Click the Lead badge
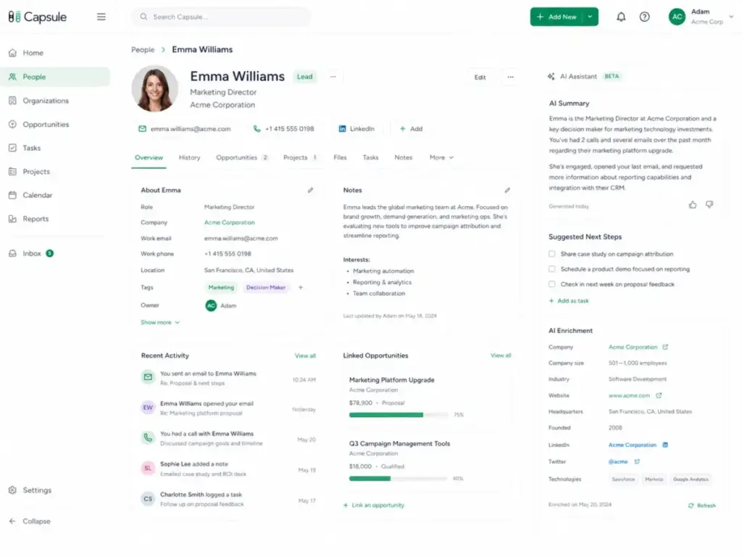 point(305,77)
